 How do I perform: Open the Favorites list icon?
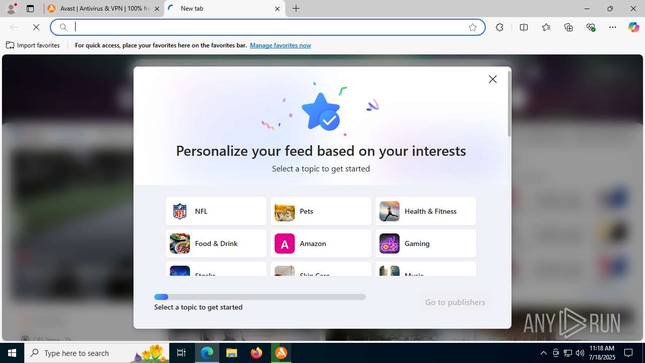[546, 27]
